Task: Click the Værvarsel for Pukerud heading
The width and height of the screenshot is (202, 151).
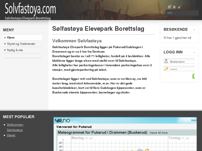Action: point(74,127)
